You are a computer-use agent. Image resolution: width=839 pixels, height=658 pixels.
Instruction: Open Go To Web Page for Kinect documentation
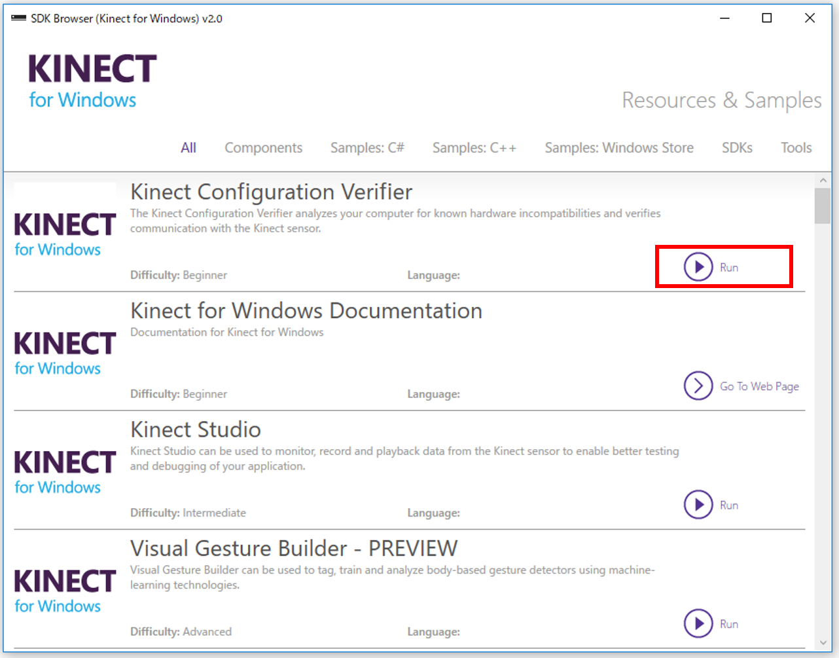click(x=759, y=386)
